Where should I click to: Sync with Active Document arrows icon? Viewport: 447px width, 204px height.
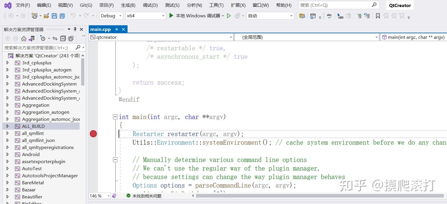pos(55,39)
